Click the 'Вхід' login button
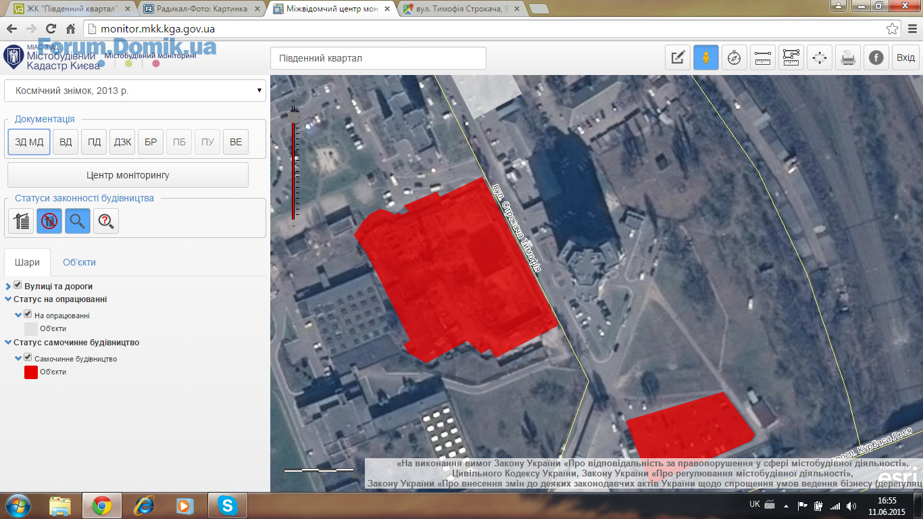923x519 pixels. tap(905, 58)
